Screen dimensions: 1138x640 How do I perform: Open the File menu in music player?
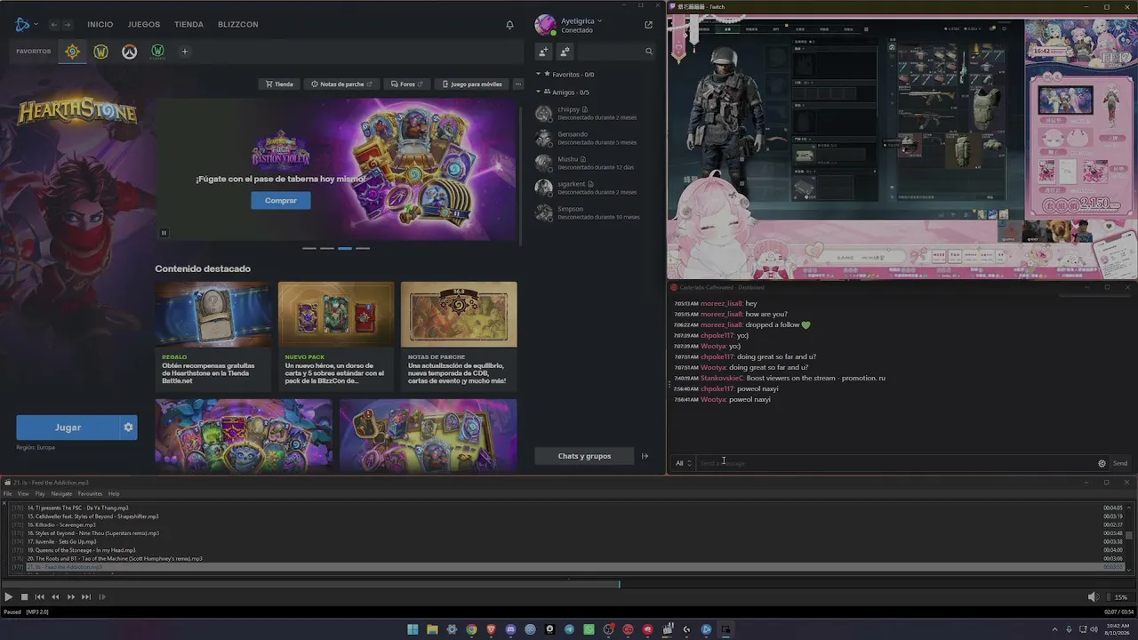pos(7,493)
